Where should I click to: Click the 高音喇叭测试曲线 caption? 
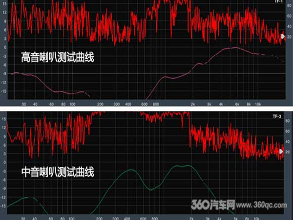(58, 58)
